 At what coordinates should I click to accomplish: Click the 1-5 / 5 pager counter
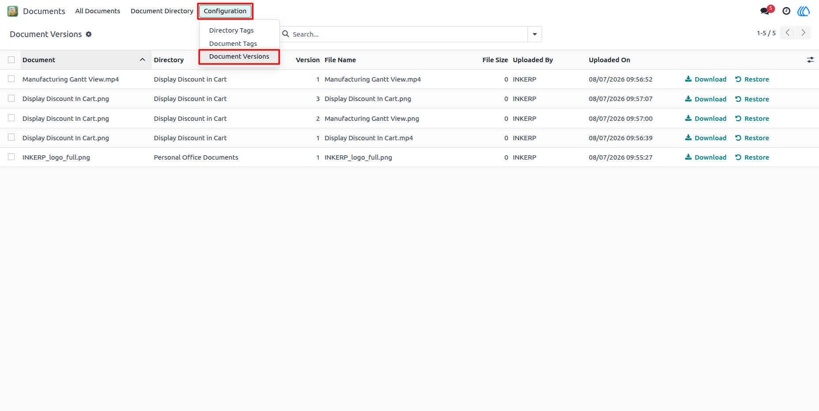tap(766, 33)
